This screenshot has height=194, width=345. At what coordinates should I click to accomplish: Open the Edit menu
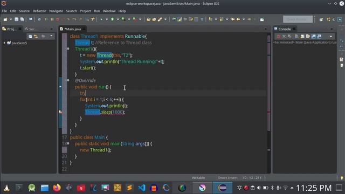13,11
